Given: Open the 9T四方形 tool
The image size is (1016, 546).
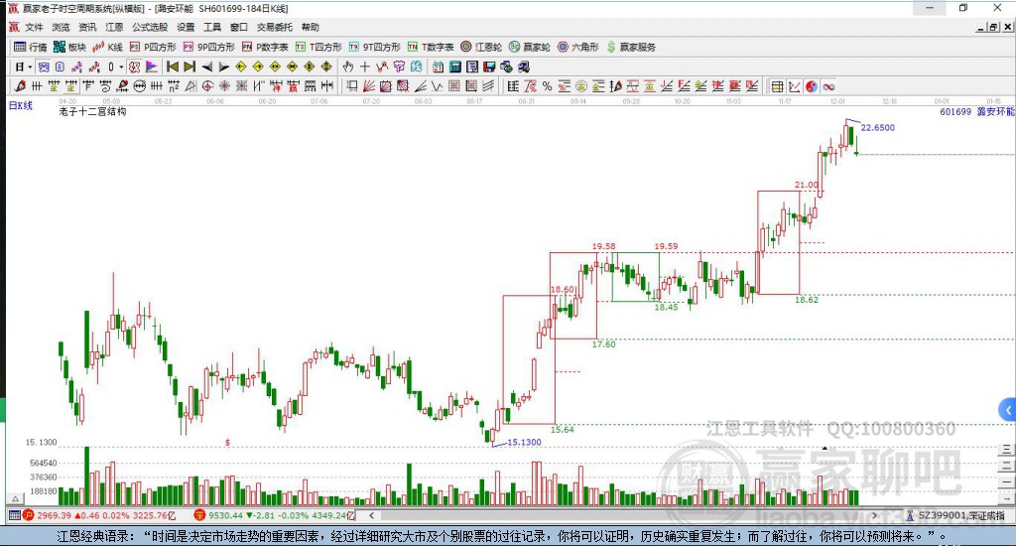Looking at the screenshot, I should [x=374, y=47].
